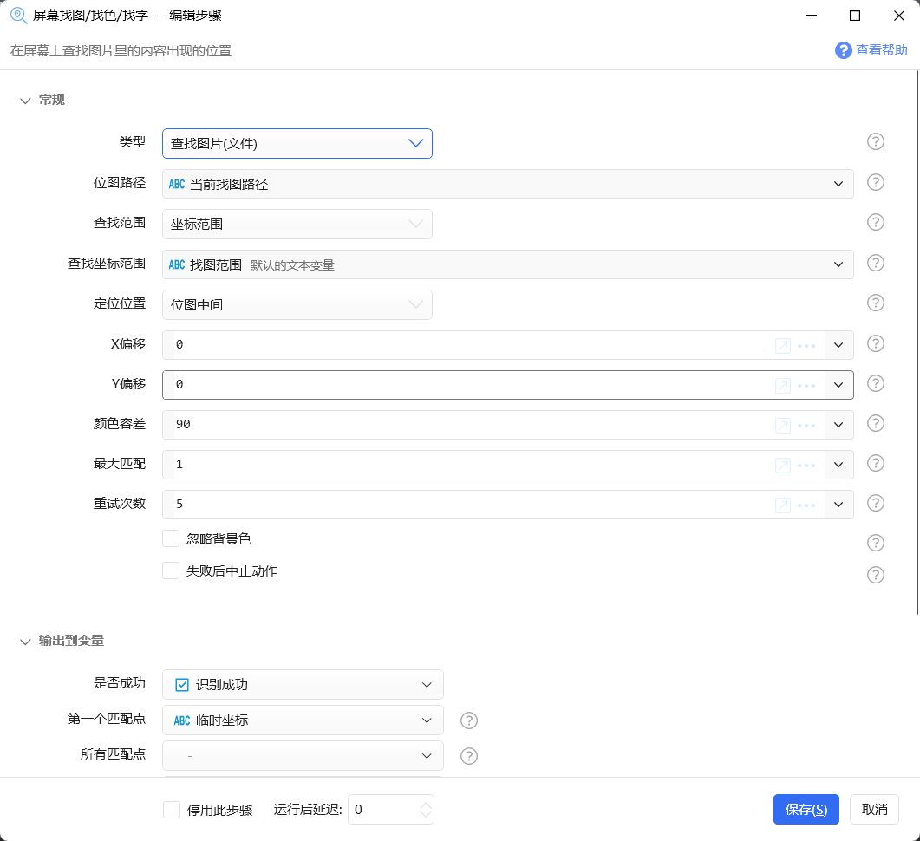Click help icon beside 颜色容差 field

pyautogui.click(x=876, y=423)
